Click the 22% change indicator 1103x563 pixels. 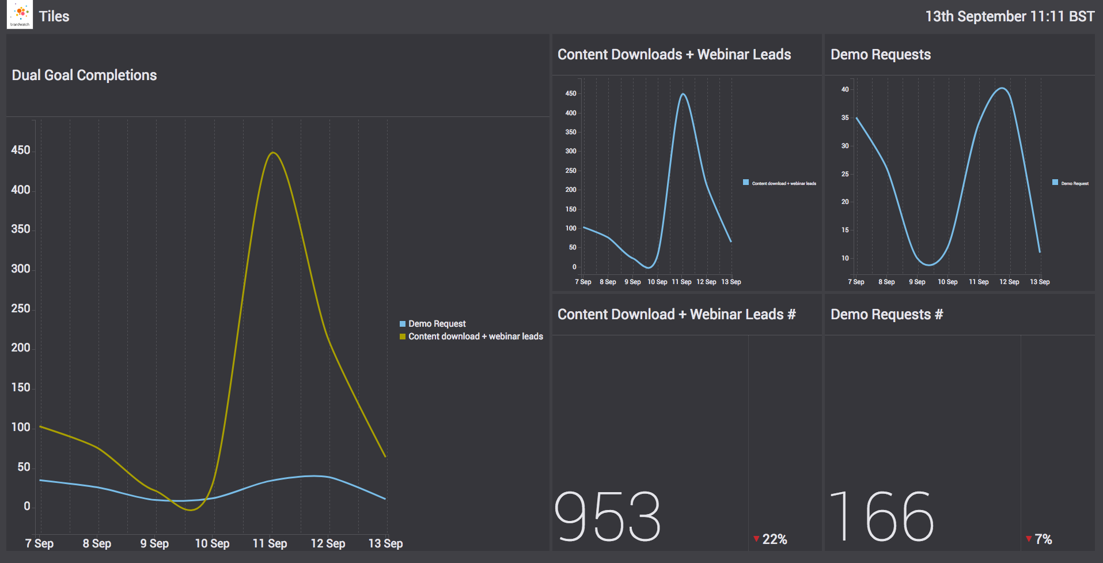click(774, 539)
